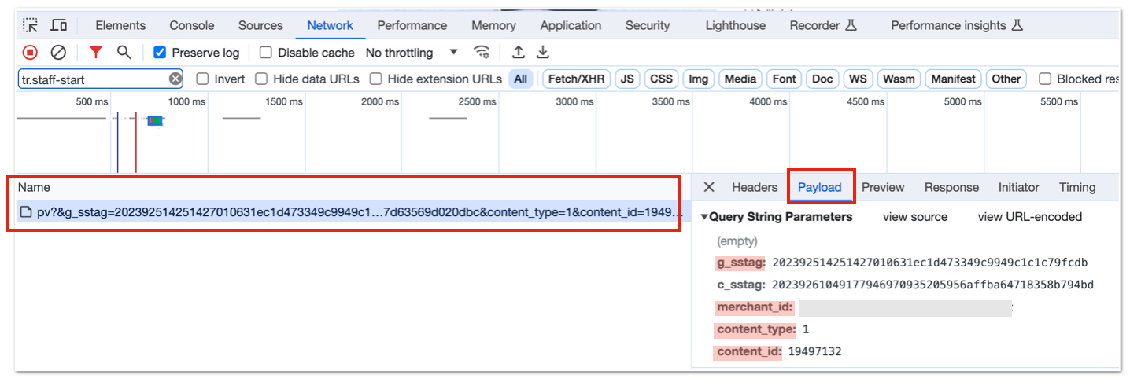Toggle the red filter funnel icon
Viewport: 1130px width, 382px height.
tap(95, 53)
